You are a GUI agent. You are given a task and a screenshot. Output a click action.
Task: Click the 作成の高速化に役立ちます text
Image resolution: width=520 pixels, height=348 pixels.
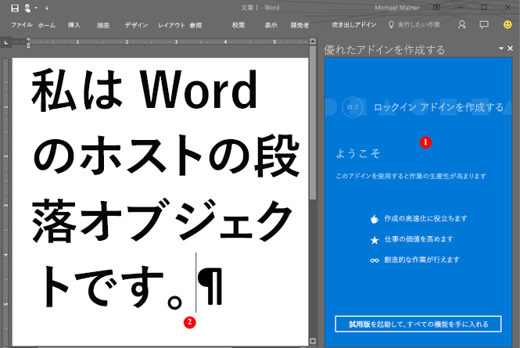coord(425,219)
